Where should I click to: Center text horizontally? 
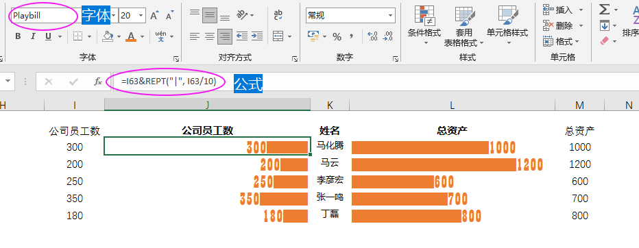[210, 36]
